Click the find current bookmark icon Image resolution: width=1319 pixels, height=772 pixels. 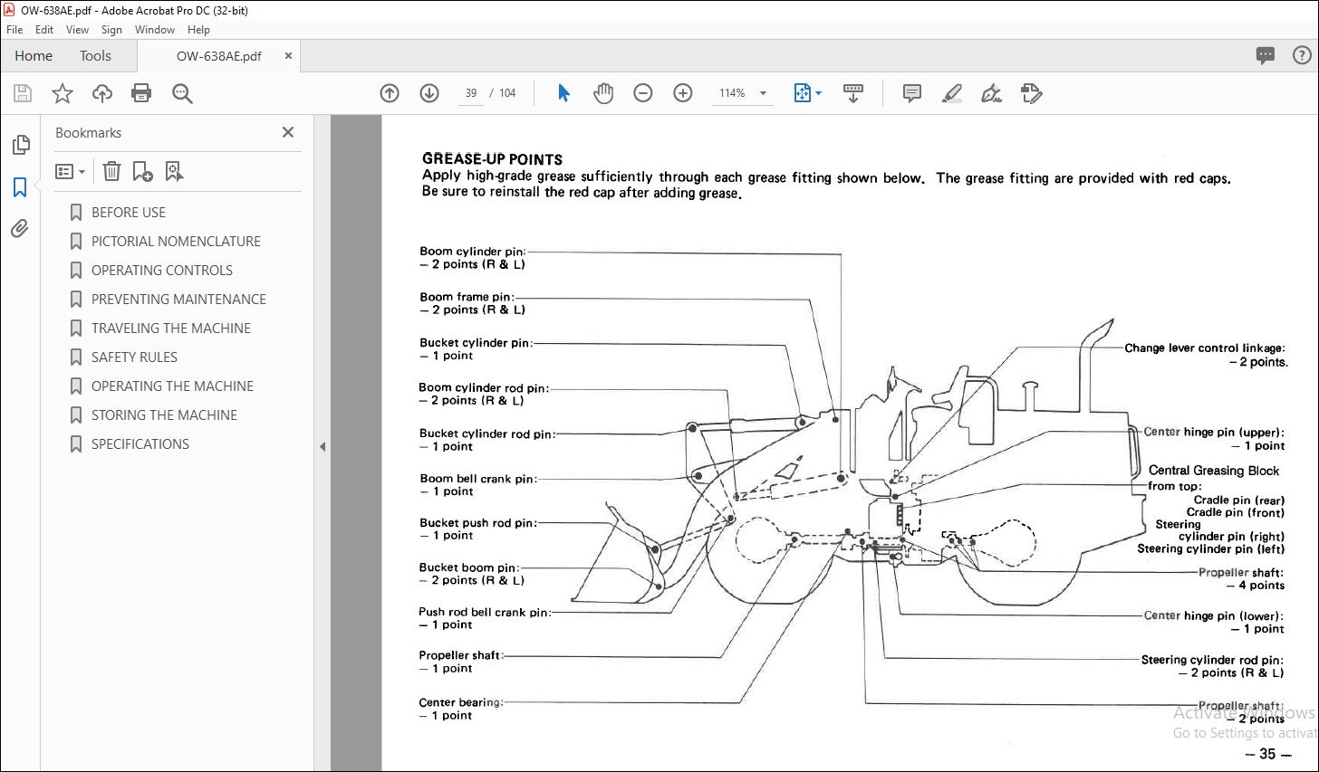[x=174, y=171]
